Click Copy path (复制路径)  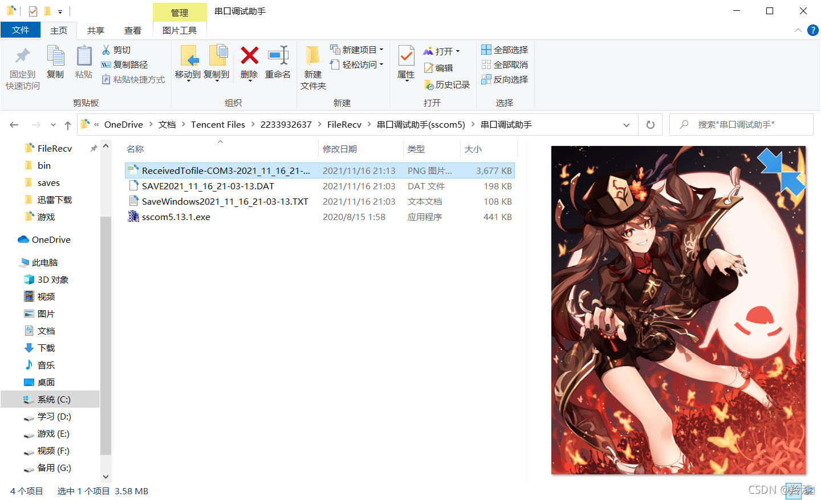[124, 65]
